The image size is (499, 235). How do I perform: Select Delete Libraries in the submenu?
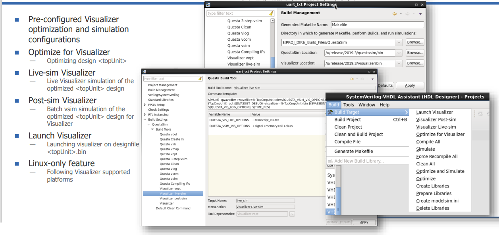pyautogui.click(x=440, y=208)
